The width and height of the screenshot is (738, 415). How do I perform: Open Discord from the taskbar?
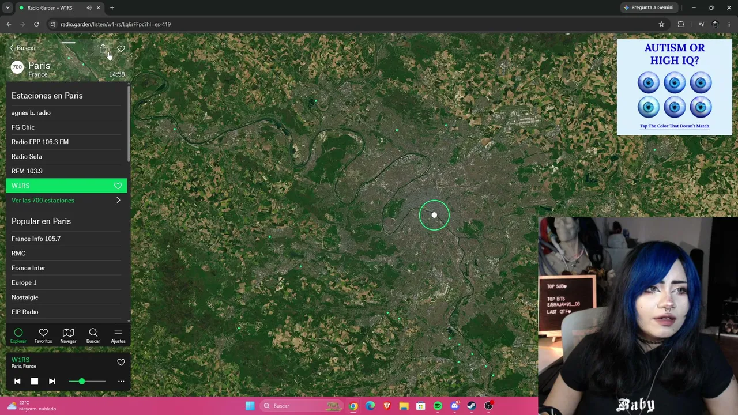455,406
